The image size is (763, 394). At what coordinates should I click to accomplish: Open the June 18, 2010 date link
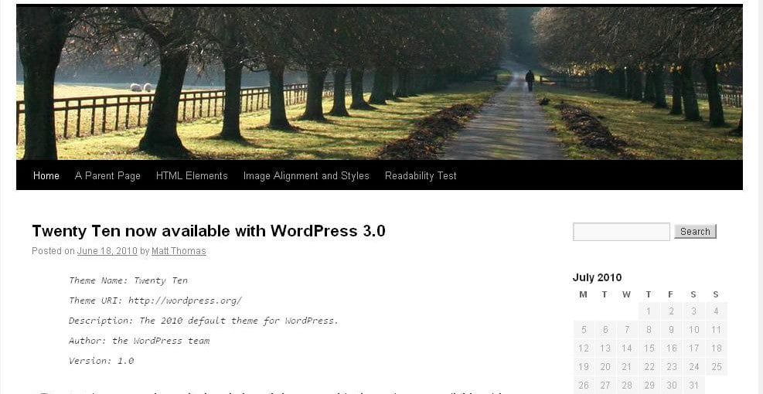[107, 251]
